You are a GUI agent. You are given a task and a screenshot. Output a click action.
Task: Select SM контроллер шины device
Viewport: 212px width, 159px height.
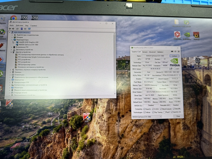point(27,65)
